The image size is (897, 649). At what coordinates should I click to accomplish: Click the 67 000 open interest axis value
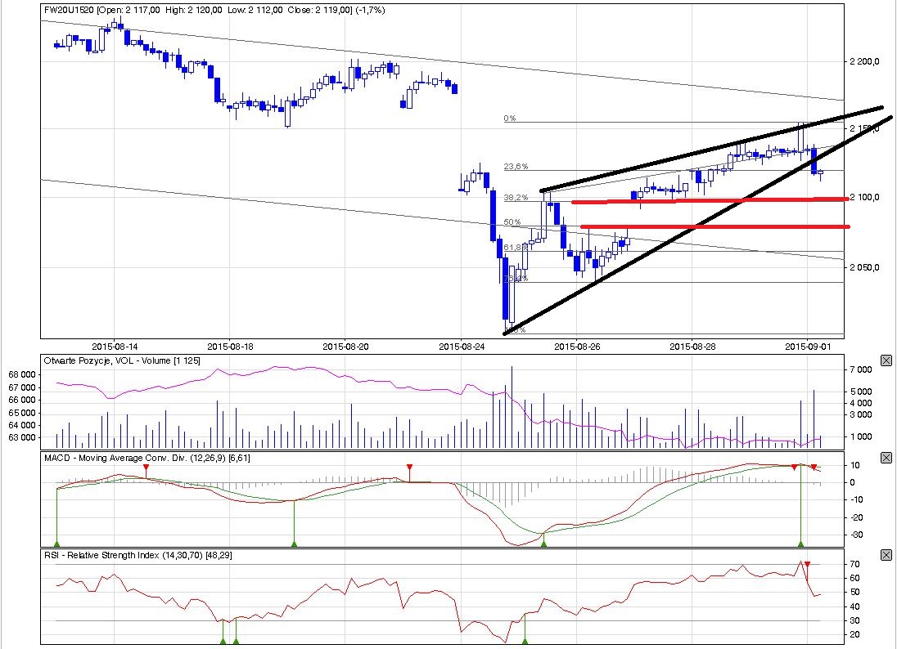pyautogui.click(x=22, y=387)
